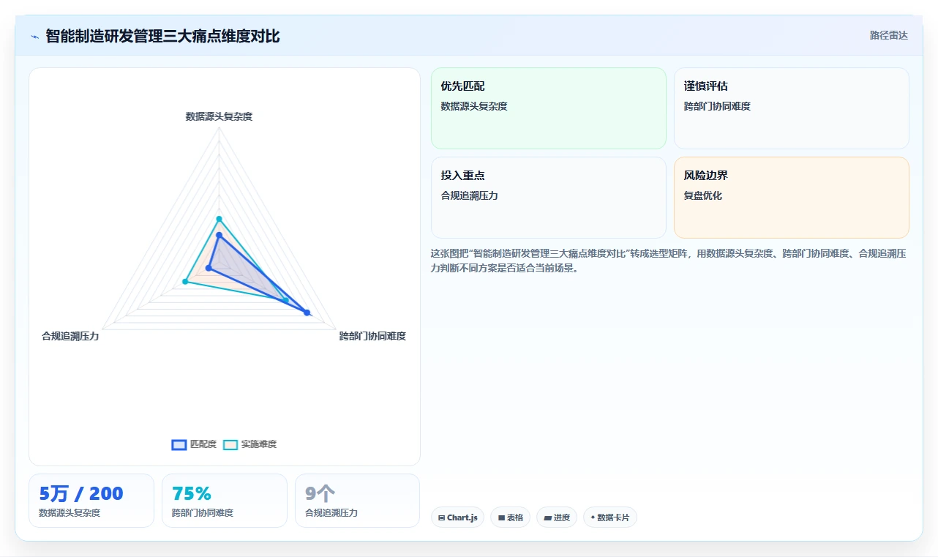Click the 实施难度 point on 合规追溯压力 axis
Viewport: 938px width, 557px height.
pos(185,282)
